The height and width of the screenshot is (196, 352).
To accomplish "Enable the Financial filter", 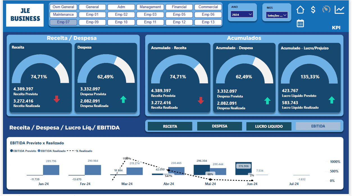I will pyautogui.click(x=179, y=7).
